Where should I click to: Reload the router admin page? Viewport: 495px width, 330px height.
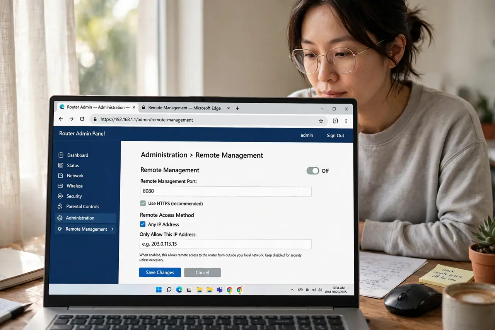click(x=82, y=119)
